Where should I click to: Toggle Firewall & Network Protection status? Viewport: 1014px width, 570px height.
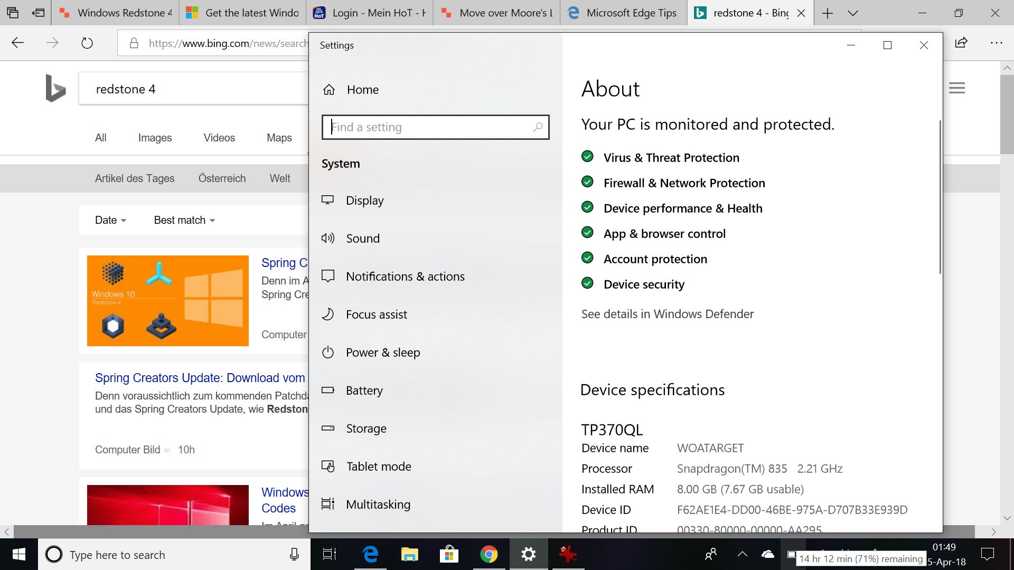pos(588,182)
